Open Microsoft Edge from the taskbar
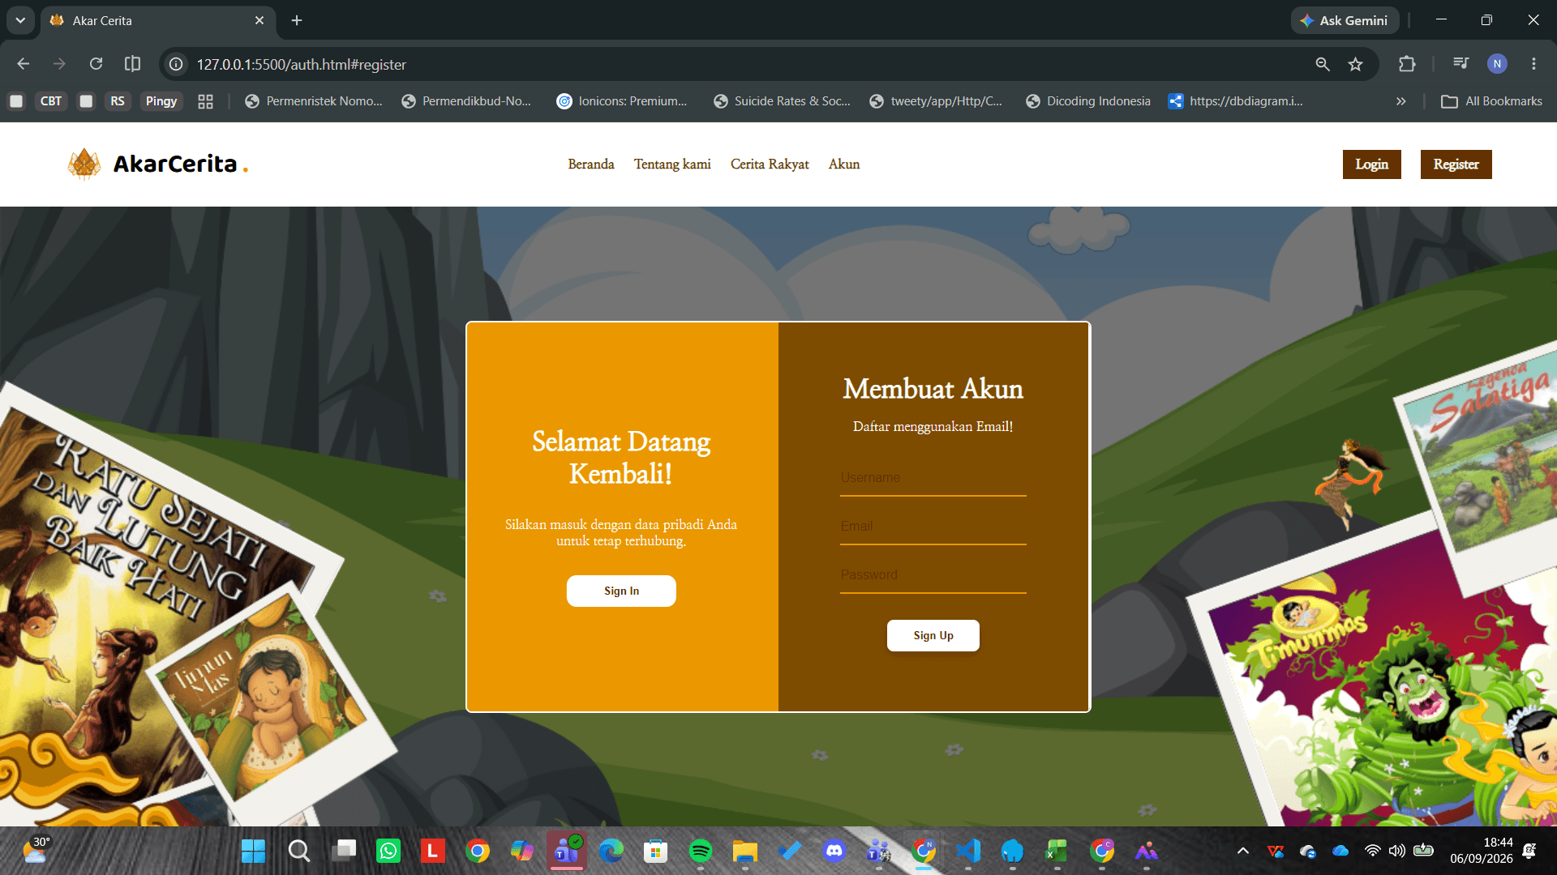The width and height of the screenshot is (1557, 875). click(x=611, y=851)
